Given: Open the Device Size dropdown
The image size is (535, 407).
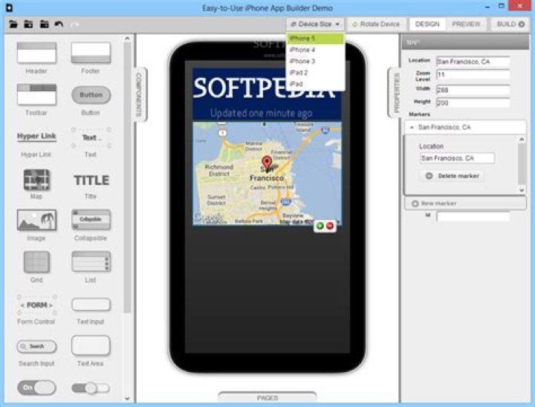Looking at the screenshot, I should [315, 24].
